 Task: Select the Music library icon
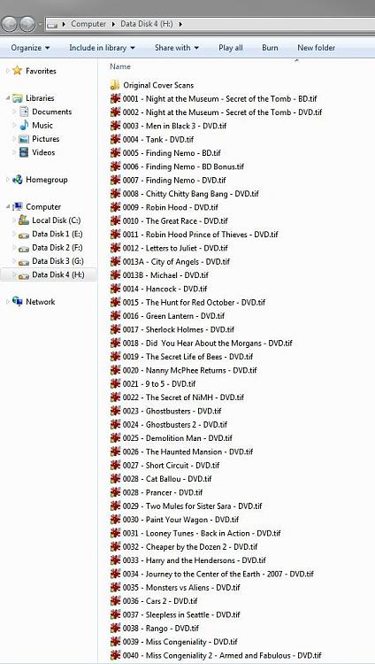pos(24,125)
